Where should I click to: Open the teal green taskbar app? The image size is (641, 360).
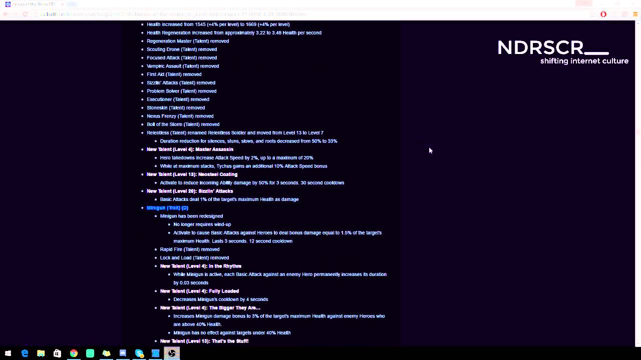point(90,353)
